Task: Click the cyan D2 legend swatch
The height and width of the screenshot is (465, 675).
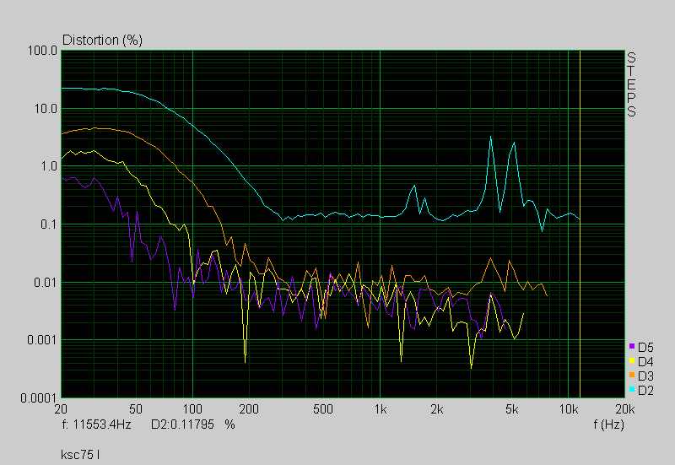Action: point(631,389)
